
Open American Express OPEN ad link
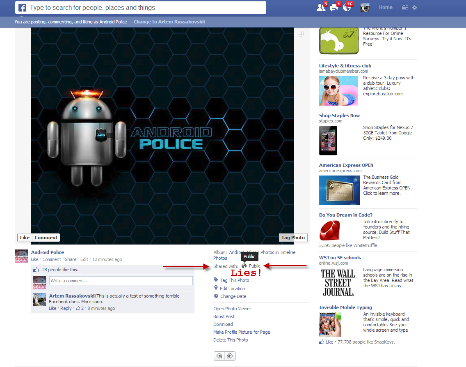[346, 165]
